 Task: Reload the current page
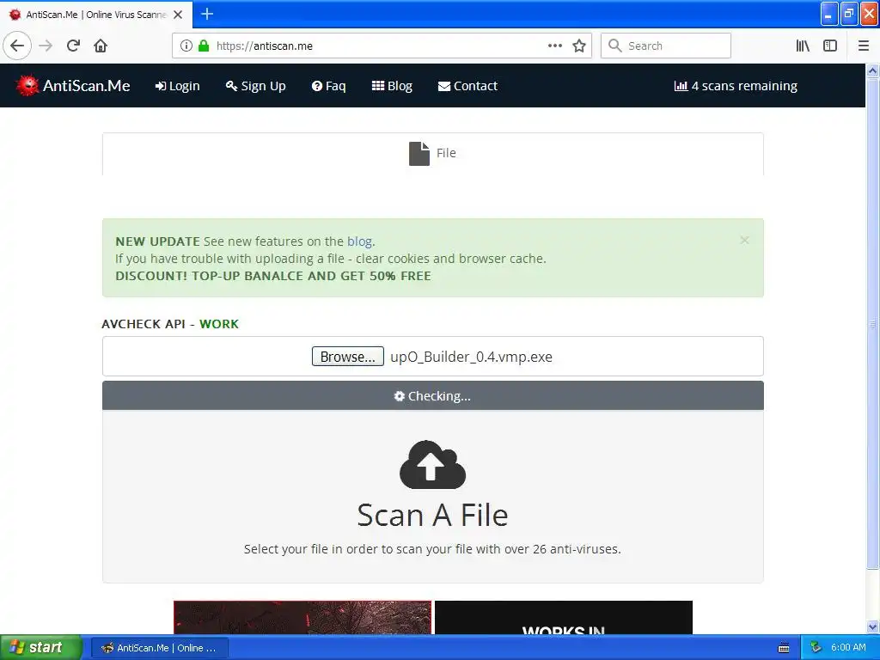(73, 46)
